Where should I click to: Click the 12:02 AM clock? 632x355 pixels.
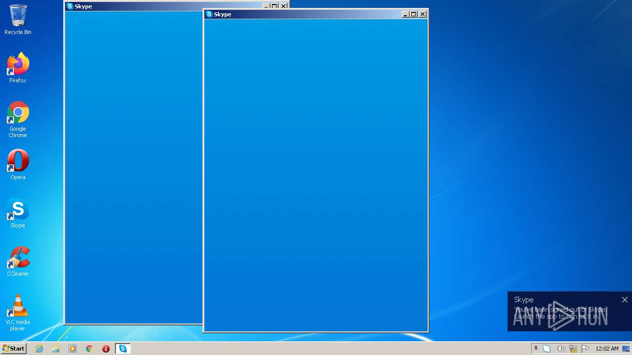point(607,349)
